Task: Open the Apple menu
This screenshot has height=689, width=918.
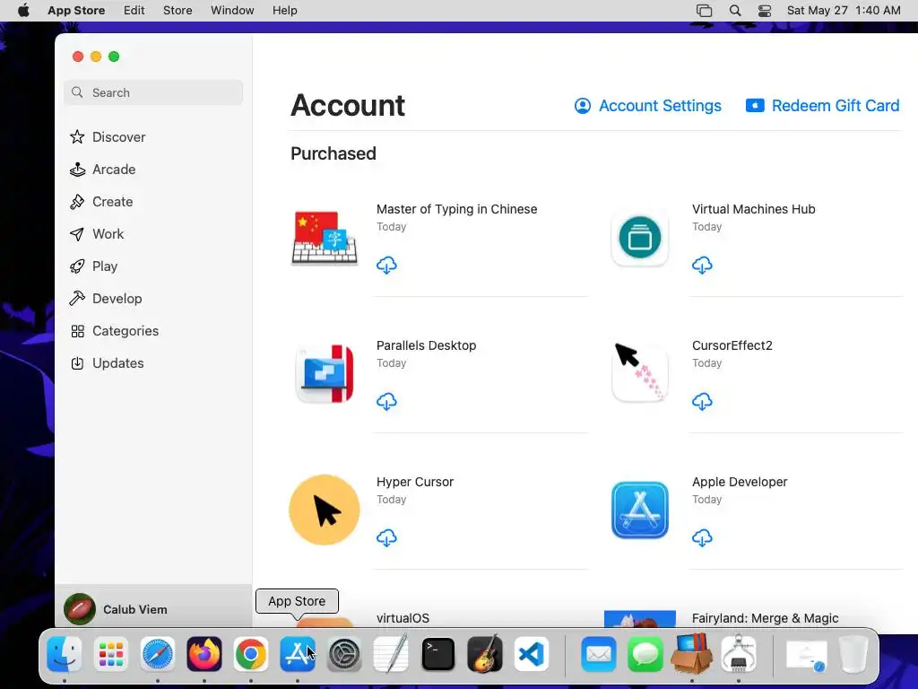Action: click(23, 11)
